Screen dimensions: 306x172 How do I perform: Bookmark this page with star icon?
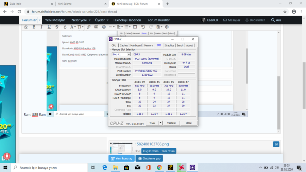pos(285,12)
